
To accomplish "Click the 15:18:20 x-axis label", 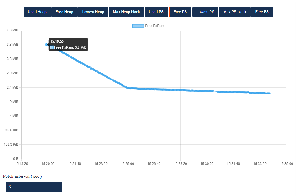I will (21, 164).
